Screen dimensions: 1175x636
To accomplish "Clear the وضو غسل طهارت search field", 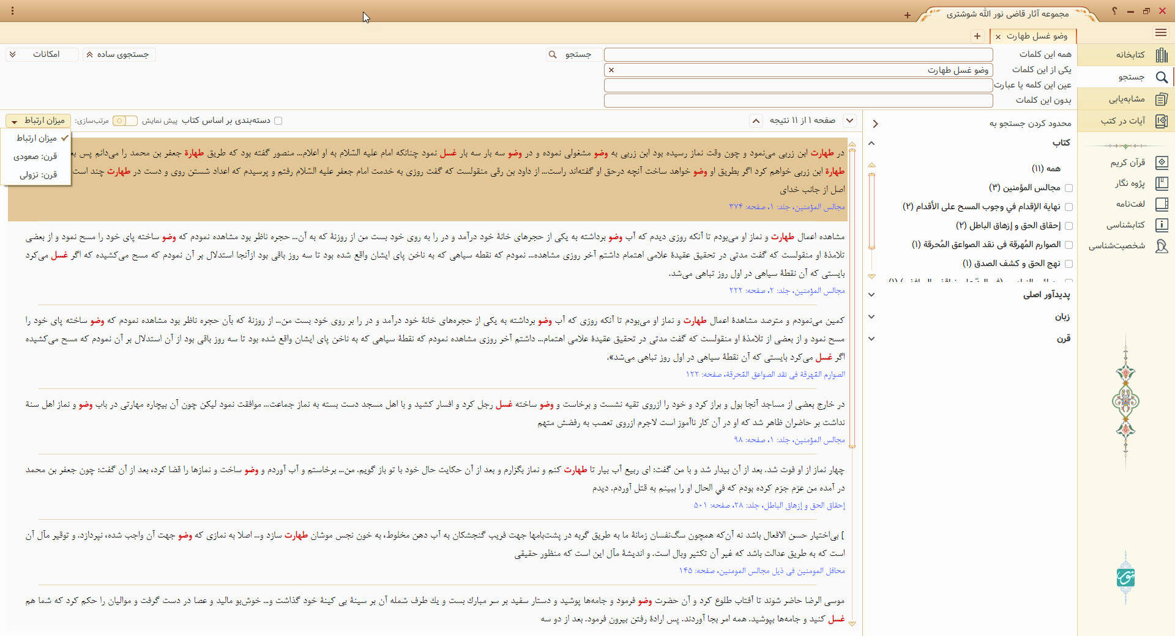I will (x=611, y=70).
